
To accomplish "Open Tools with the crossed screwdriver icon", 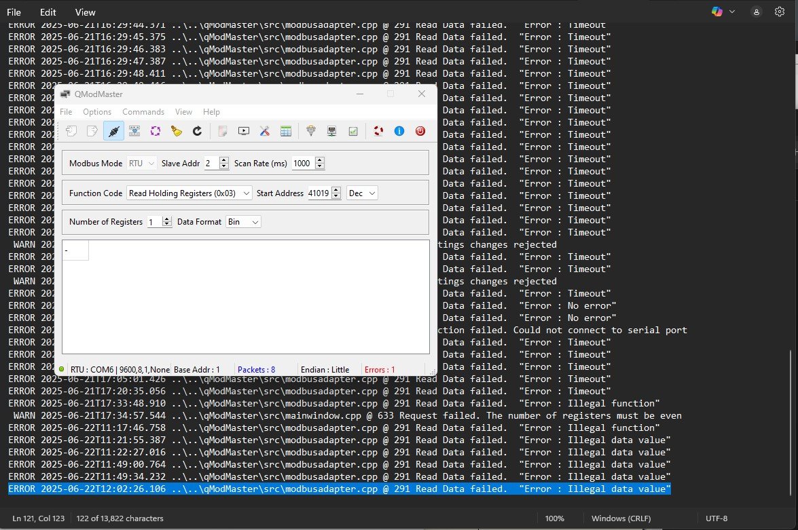I will pos(265,131).
